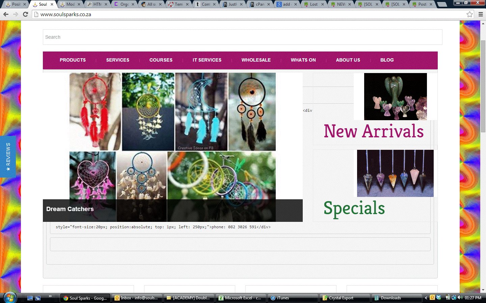Go back to the previous page
The image size is (486, 303).
pos(6,14)
